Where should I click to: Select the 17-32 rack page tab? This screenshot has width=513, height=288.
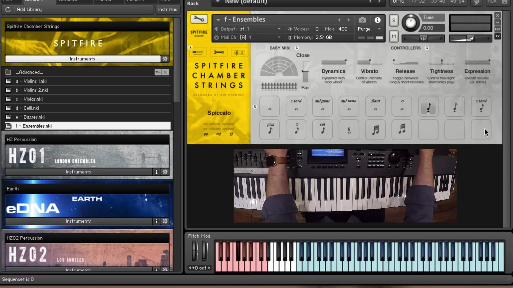coord(417,2)
